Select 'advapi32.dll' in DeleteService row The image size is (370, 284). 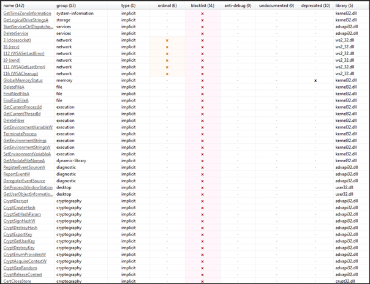(x=347, y=34)
